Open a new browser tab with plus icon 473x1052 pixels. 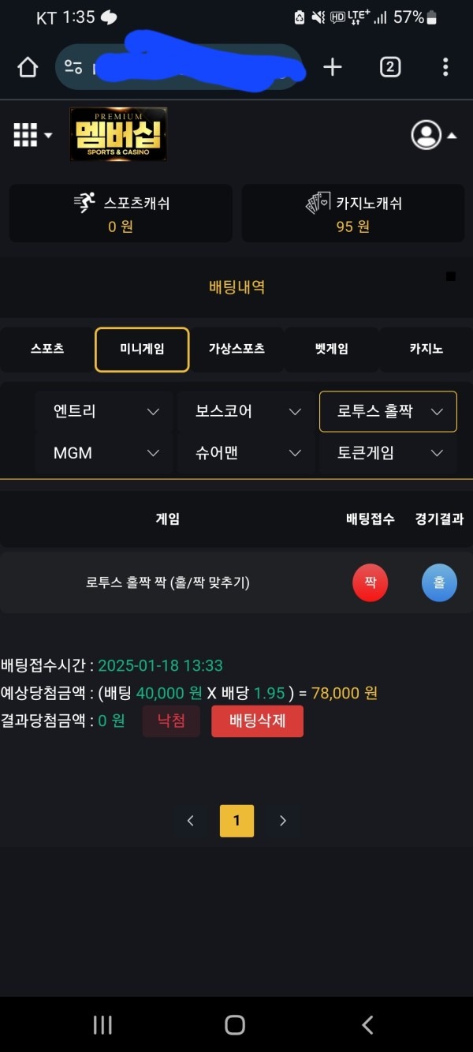(332, 67)
